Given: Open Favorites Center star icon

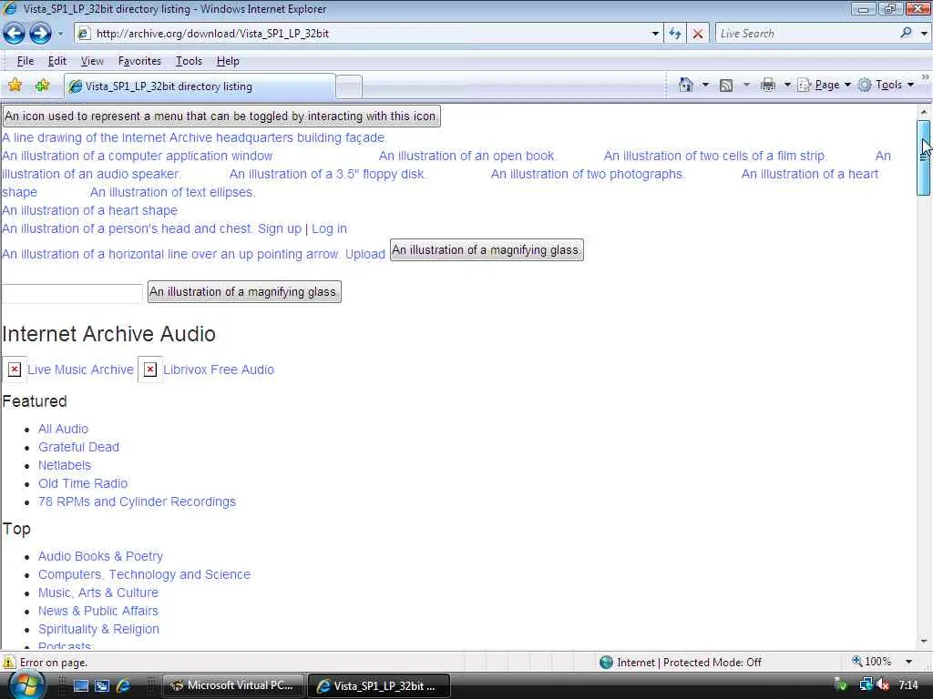Looking at the screenshot, I should click(15, 85).
